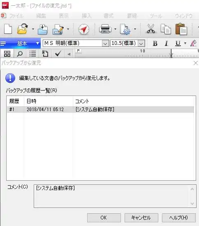Click the bulleted list outline icon
Viewport: 199px width, 226px height.
(x=32, y=54)
